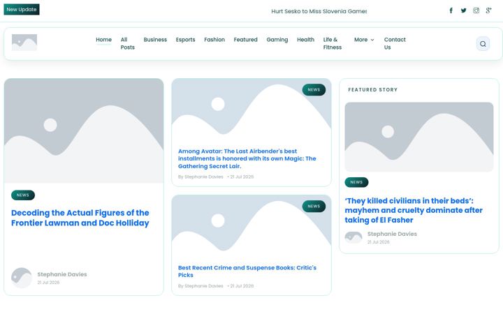Viewport: 503px width, 314px height.
Task: Click date on the Crime Books card
Action: 242,286
